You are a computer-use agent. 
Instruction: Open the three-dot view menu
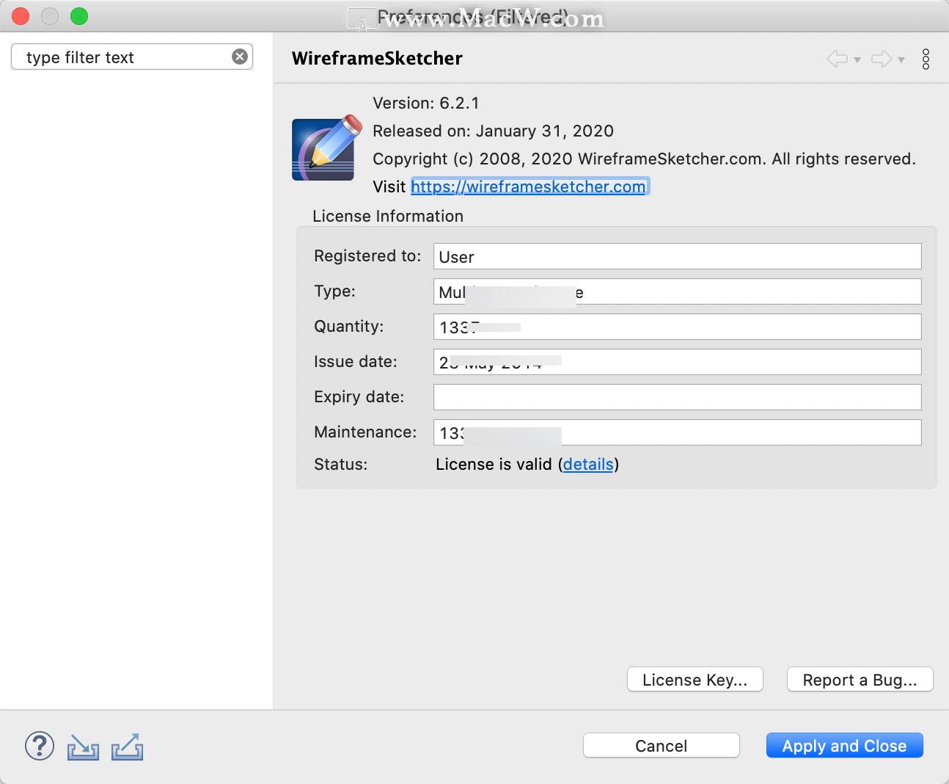(926, 59)
